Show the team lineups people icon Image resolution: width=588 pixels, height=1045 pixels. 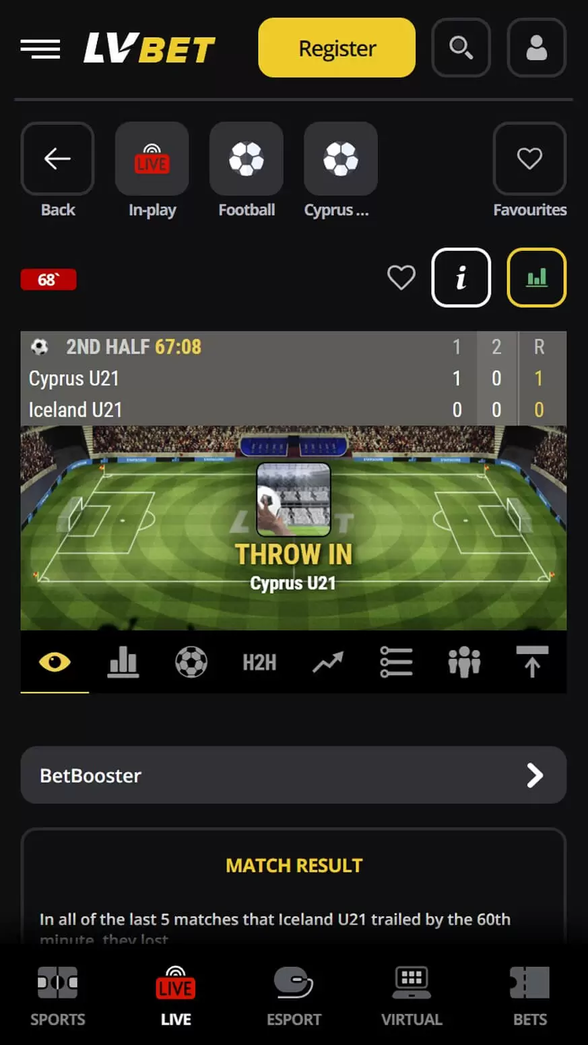(464, 662)
